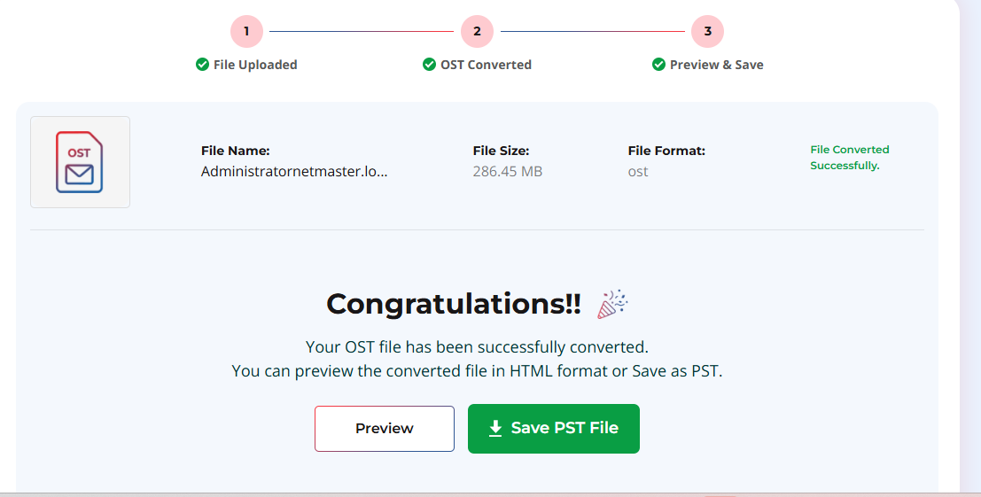The width and height of the screenshot is (981, 497).
Task: Click the File Uploaded step label
Action: point(255,65)
